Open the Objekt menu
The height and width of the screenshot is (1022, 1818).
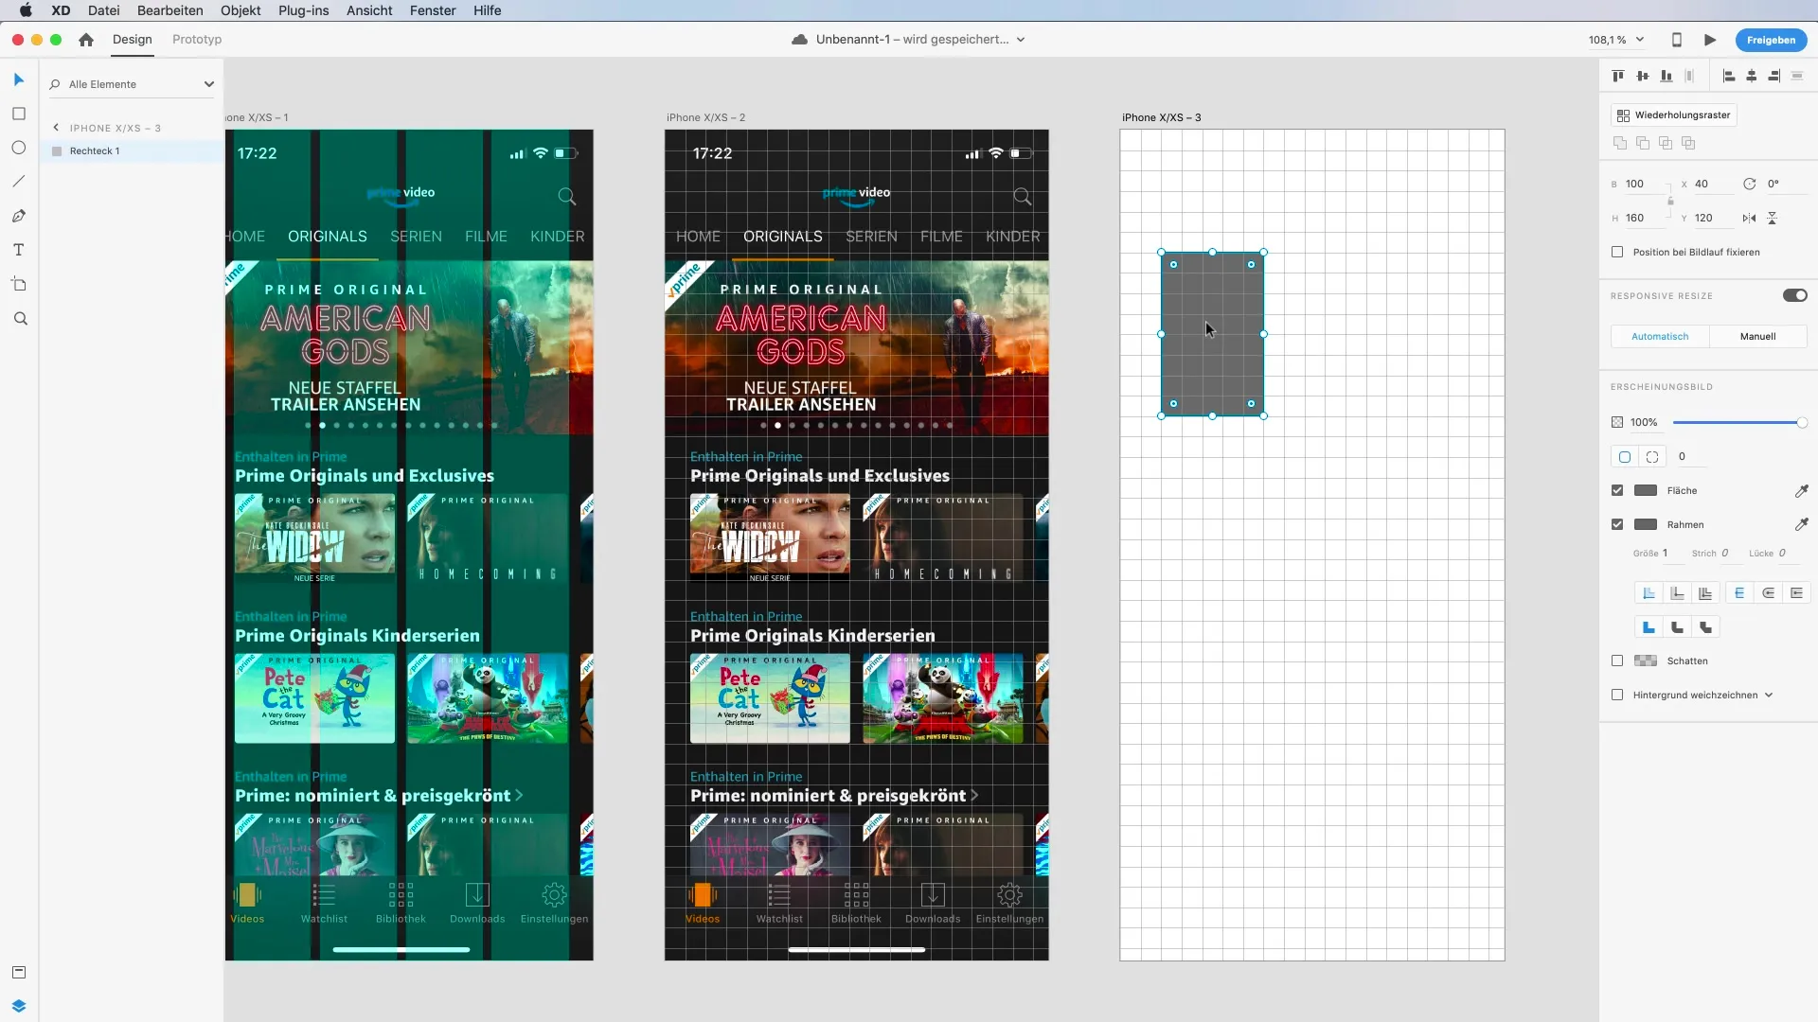pos(241,10)
